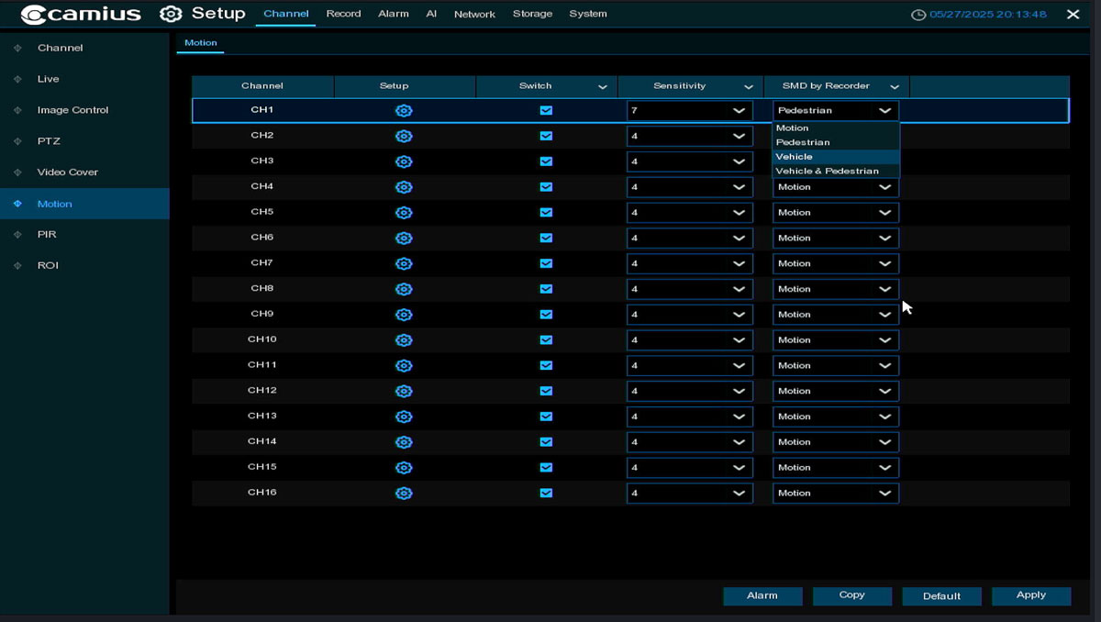
Task: Open motion setup for CH8
Action: (x=404, y=288)
